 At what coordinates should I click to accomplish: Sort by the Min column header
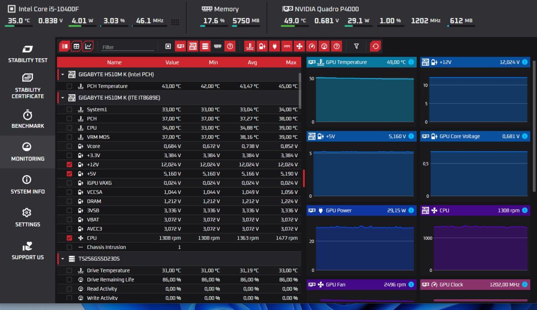213,62
